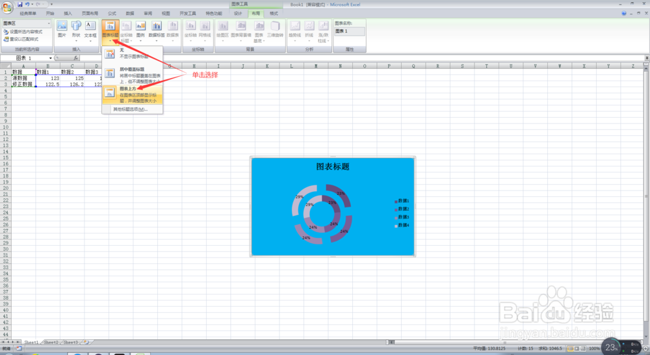The height and width of the screenshot is (355, 650).
Task: Click the Sheet1 tab
Action: pyautogui.click(x=31, y=343)
